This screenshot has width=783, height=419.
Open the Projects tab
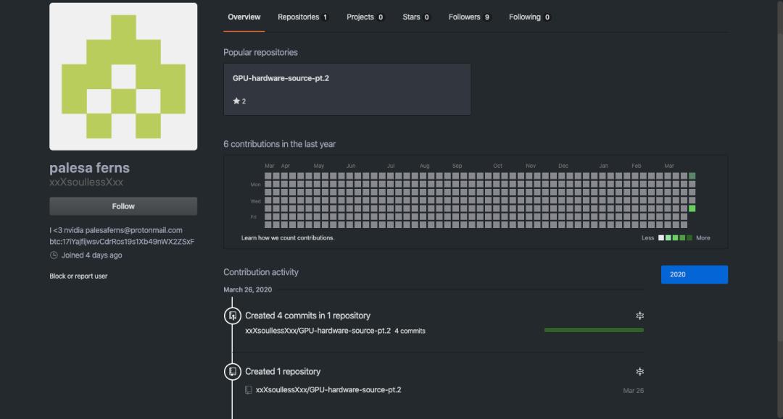tap(365, 17)
